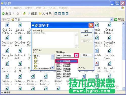Switch to Details view toolbar icon
Viewport: 126px width, 95px height.
(x=67, y=13)
